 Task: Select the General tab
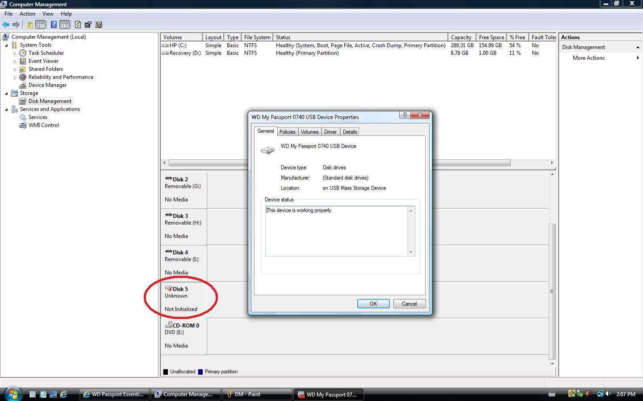pyautogui.click(x=265, y=131)
